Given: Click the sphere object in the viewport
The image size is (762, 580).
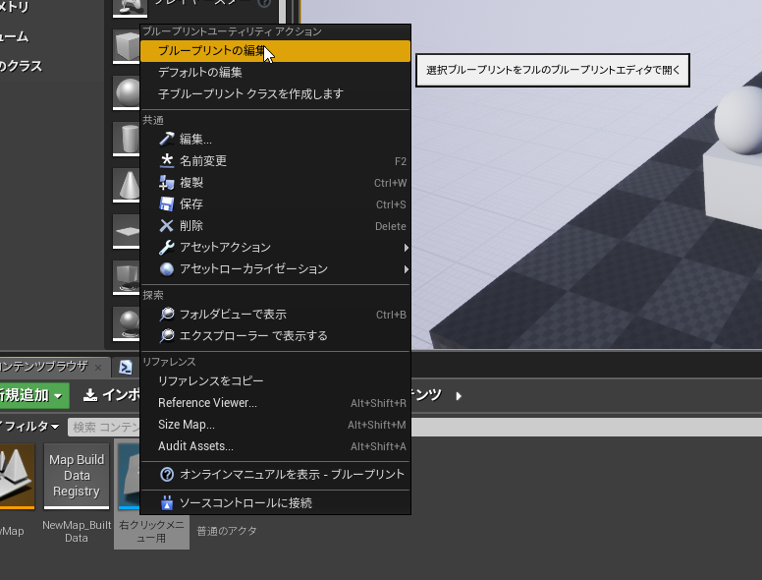Looking at the screenshot, I should click(x=739, y=121).
